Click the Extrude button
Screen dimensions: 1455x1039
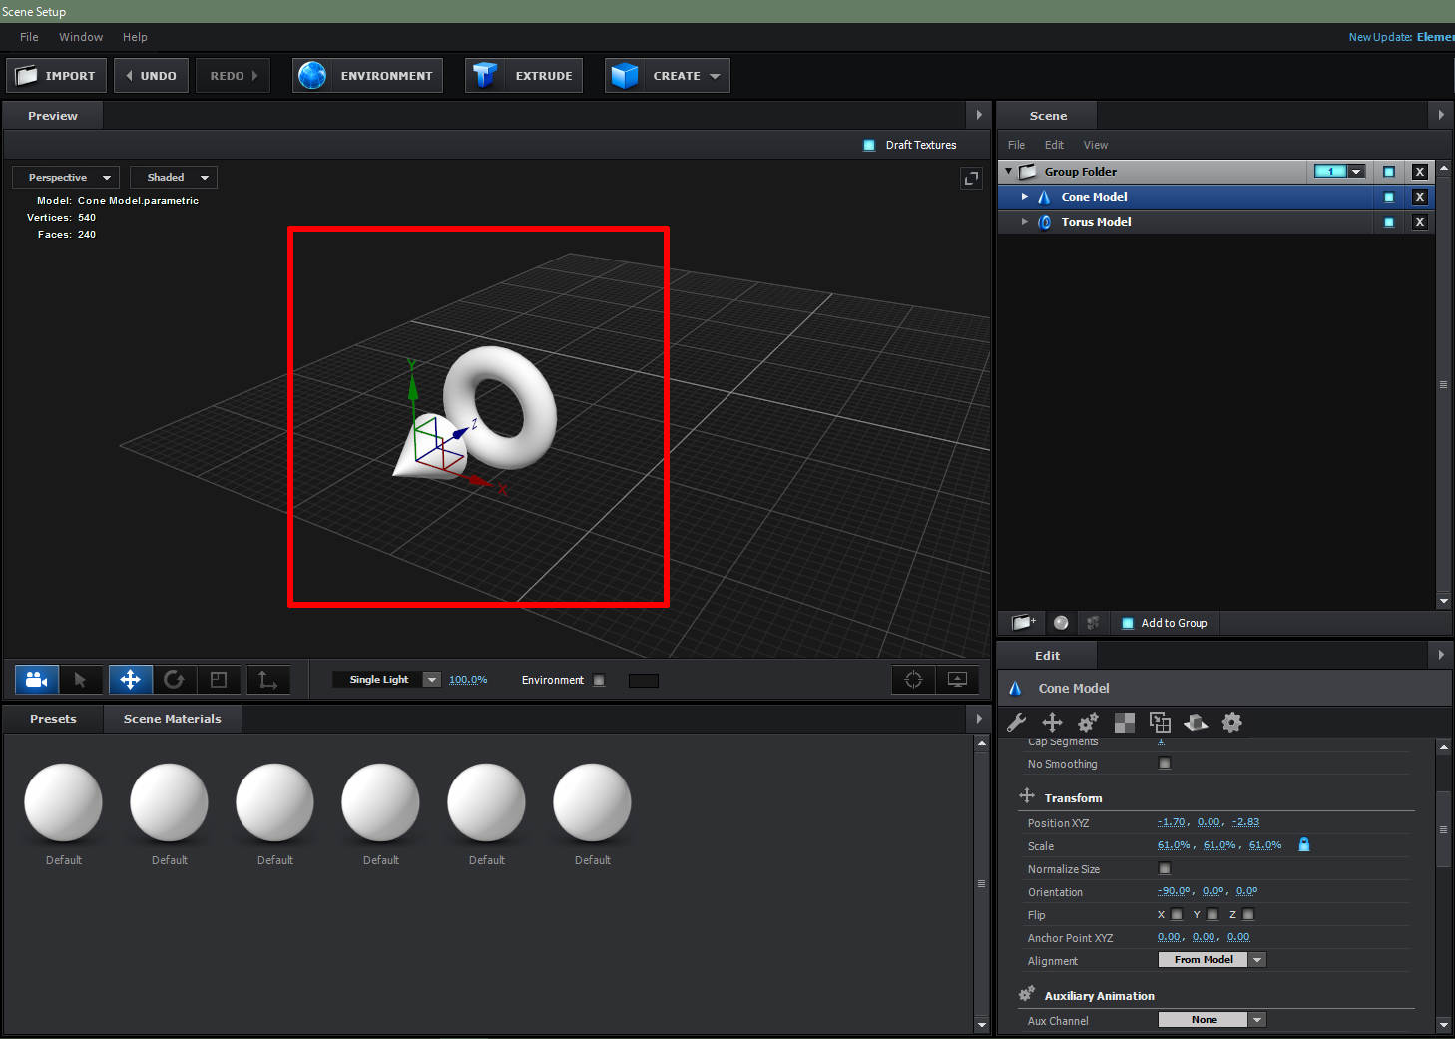(x=523, y=75)
